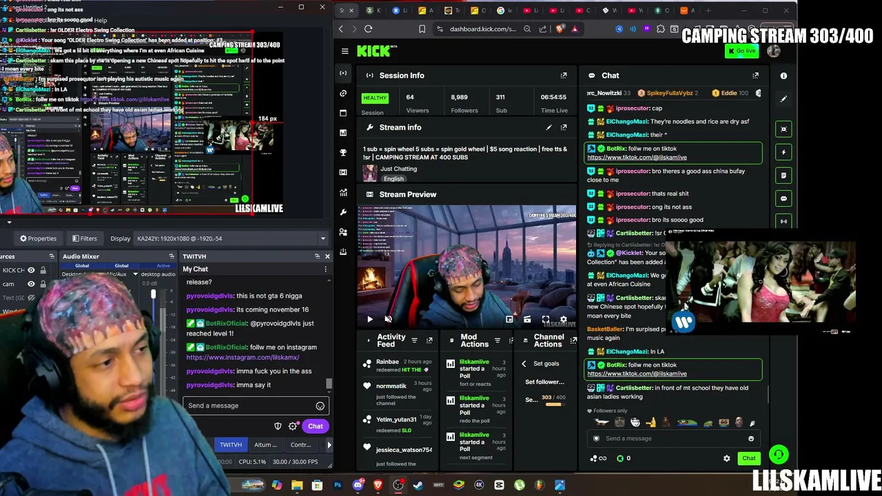The width and height of the screenshot is (882, 496).
Task: Switch to the Aitum dock tab
Action: click(x=265, y=445)
